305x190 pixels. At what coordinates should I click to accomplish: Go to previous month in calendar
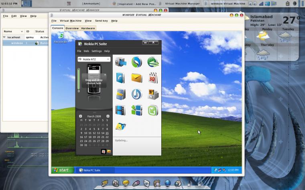[80, 116]
